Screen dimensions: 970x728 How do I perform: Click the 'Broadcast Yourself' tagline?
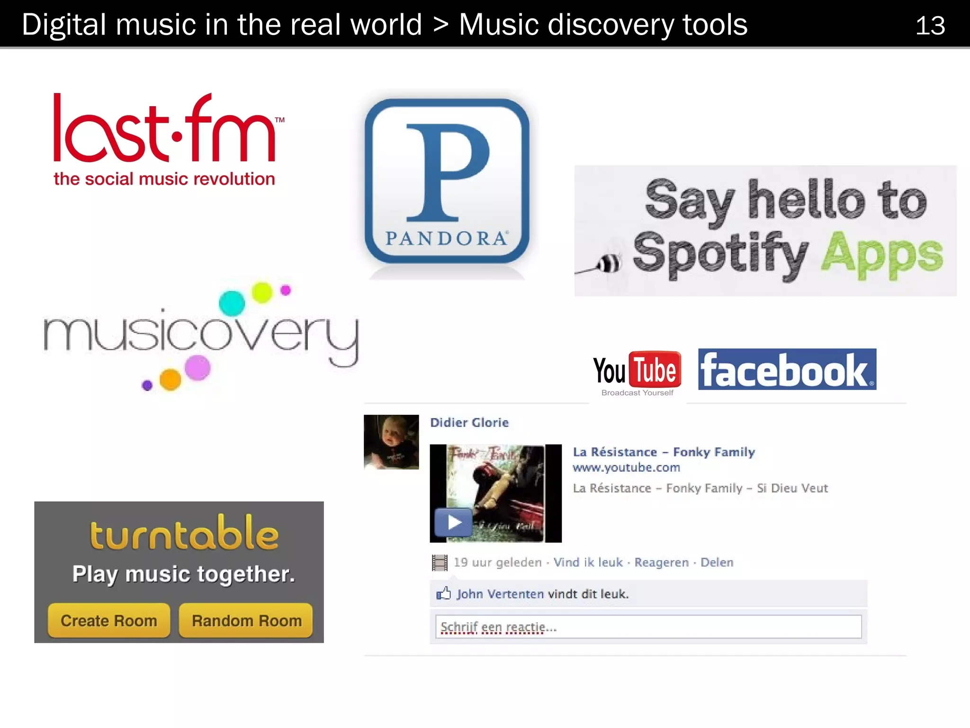pyautogui.click(x=637, y=392)
